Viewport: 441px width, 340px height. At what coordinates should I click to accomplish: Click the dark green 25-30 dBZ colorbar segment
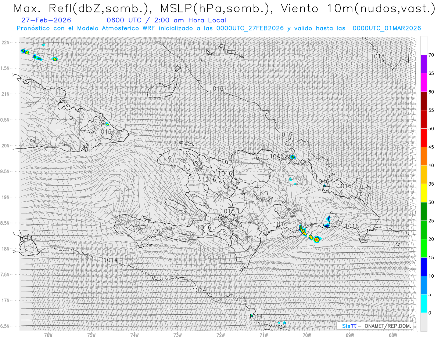point(424,211)
